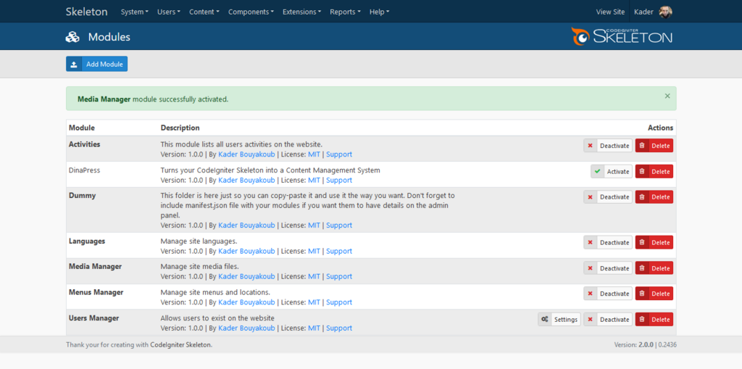Deactivate the Users Manager module
Image resolution: width=742 pixels, height=369 pixels.
[608, 319]
